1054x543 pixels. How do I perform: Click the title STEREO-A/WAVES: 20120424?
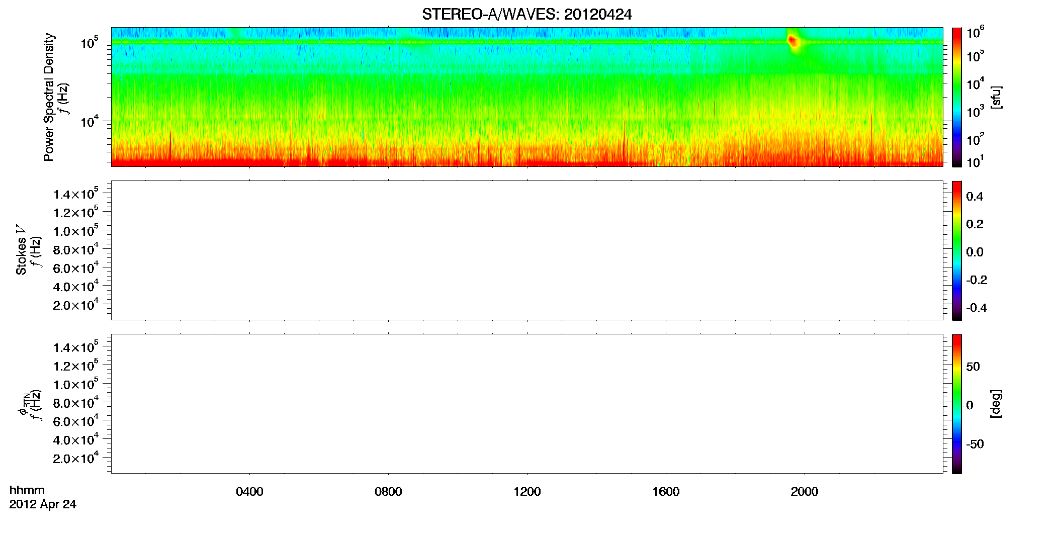[x=526, y=15]
